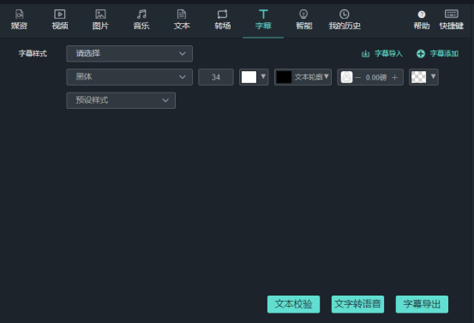Viewport: 474px width, 323px height.
Task: Increase outline width with plus button
Action: coord(394,78)
